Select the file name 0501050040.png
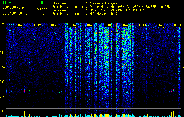The height and width of the screenshot is (117, 184). (x=15, y=8)
